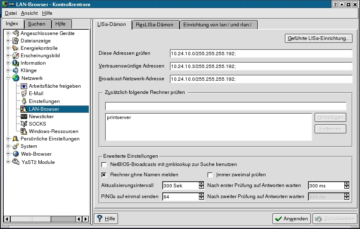Click the E-Mail icon
This screenshot has width=360, height=229.
24,93
